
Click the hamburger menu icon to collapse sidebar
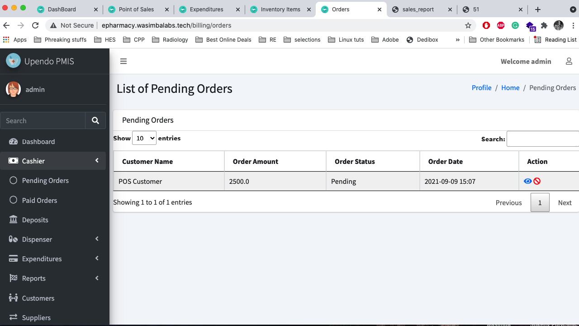(123, 62)
